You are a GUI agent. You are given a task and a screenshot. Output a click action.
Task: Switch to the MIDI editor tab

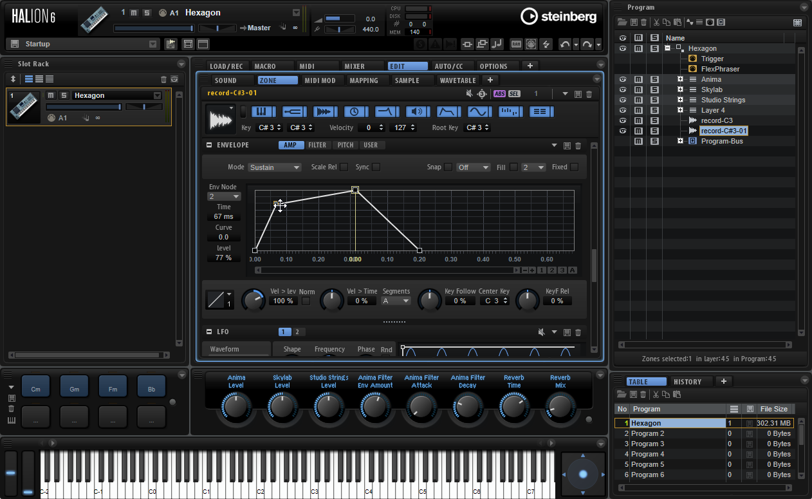tap(307, 66)
